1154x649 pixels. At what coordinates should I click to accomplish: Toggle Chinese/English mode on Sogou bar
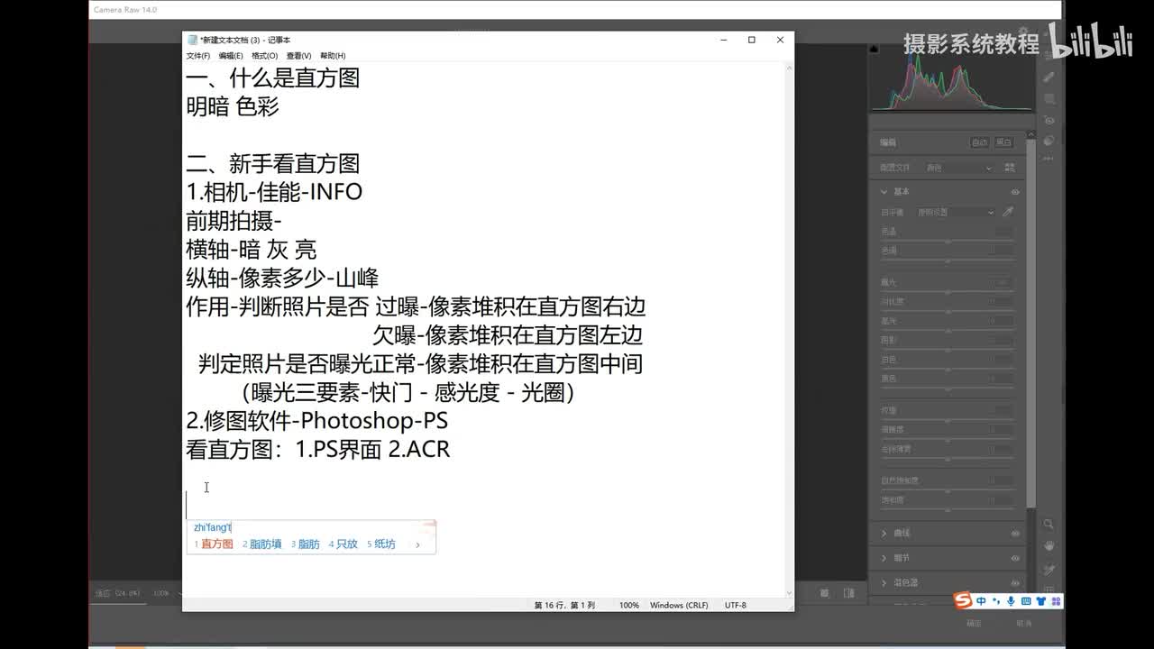[981, 601]
